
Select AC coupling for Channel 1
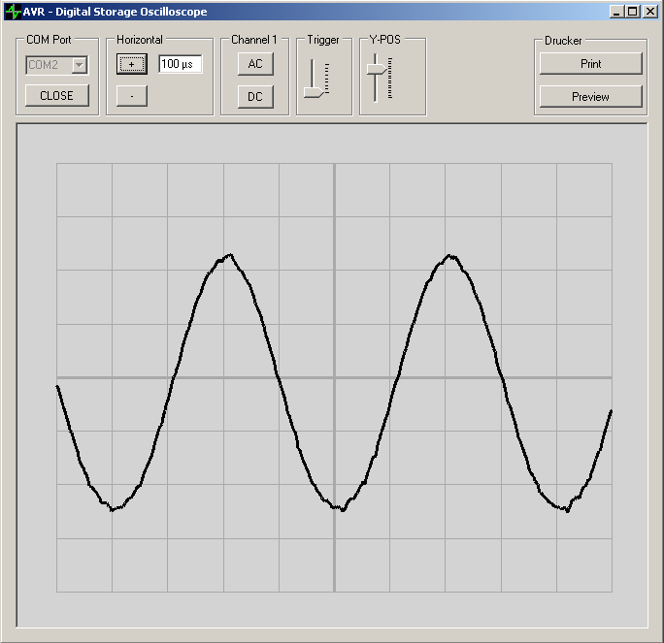pos(255,64)
